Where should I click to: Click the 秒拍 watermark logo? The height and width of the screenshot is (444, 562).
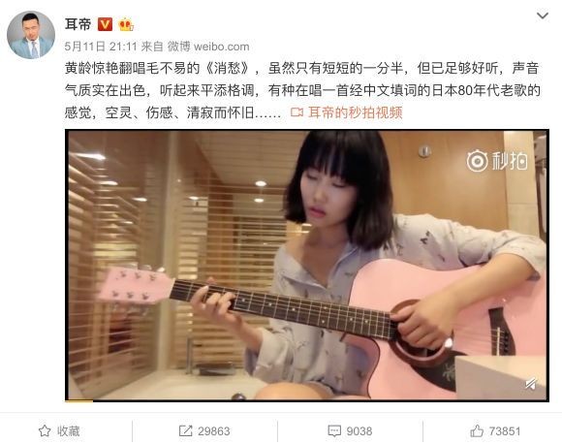click(x=497, y=161)
